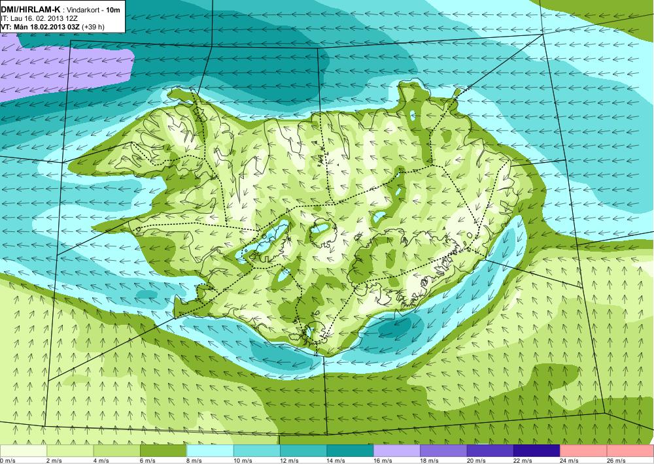The width and height of the screenshot is (654, 464).
Task: Select the 'Vindarkort - 10m' map title
Action: [94, 8]
